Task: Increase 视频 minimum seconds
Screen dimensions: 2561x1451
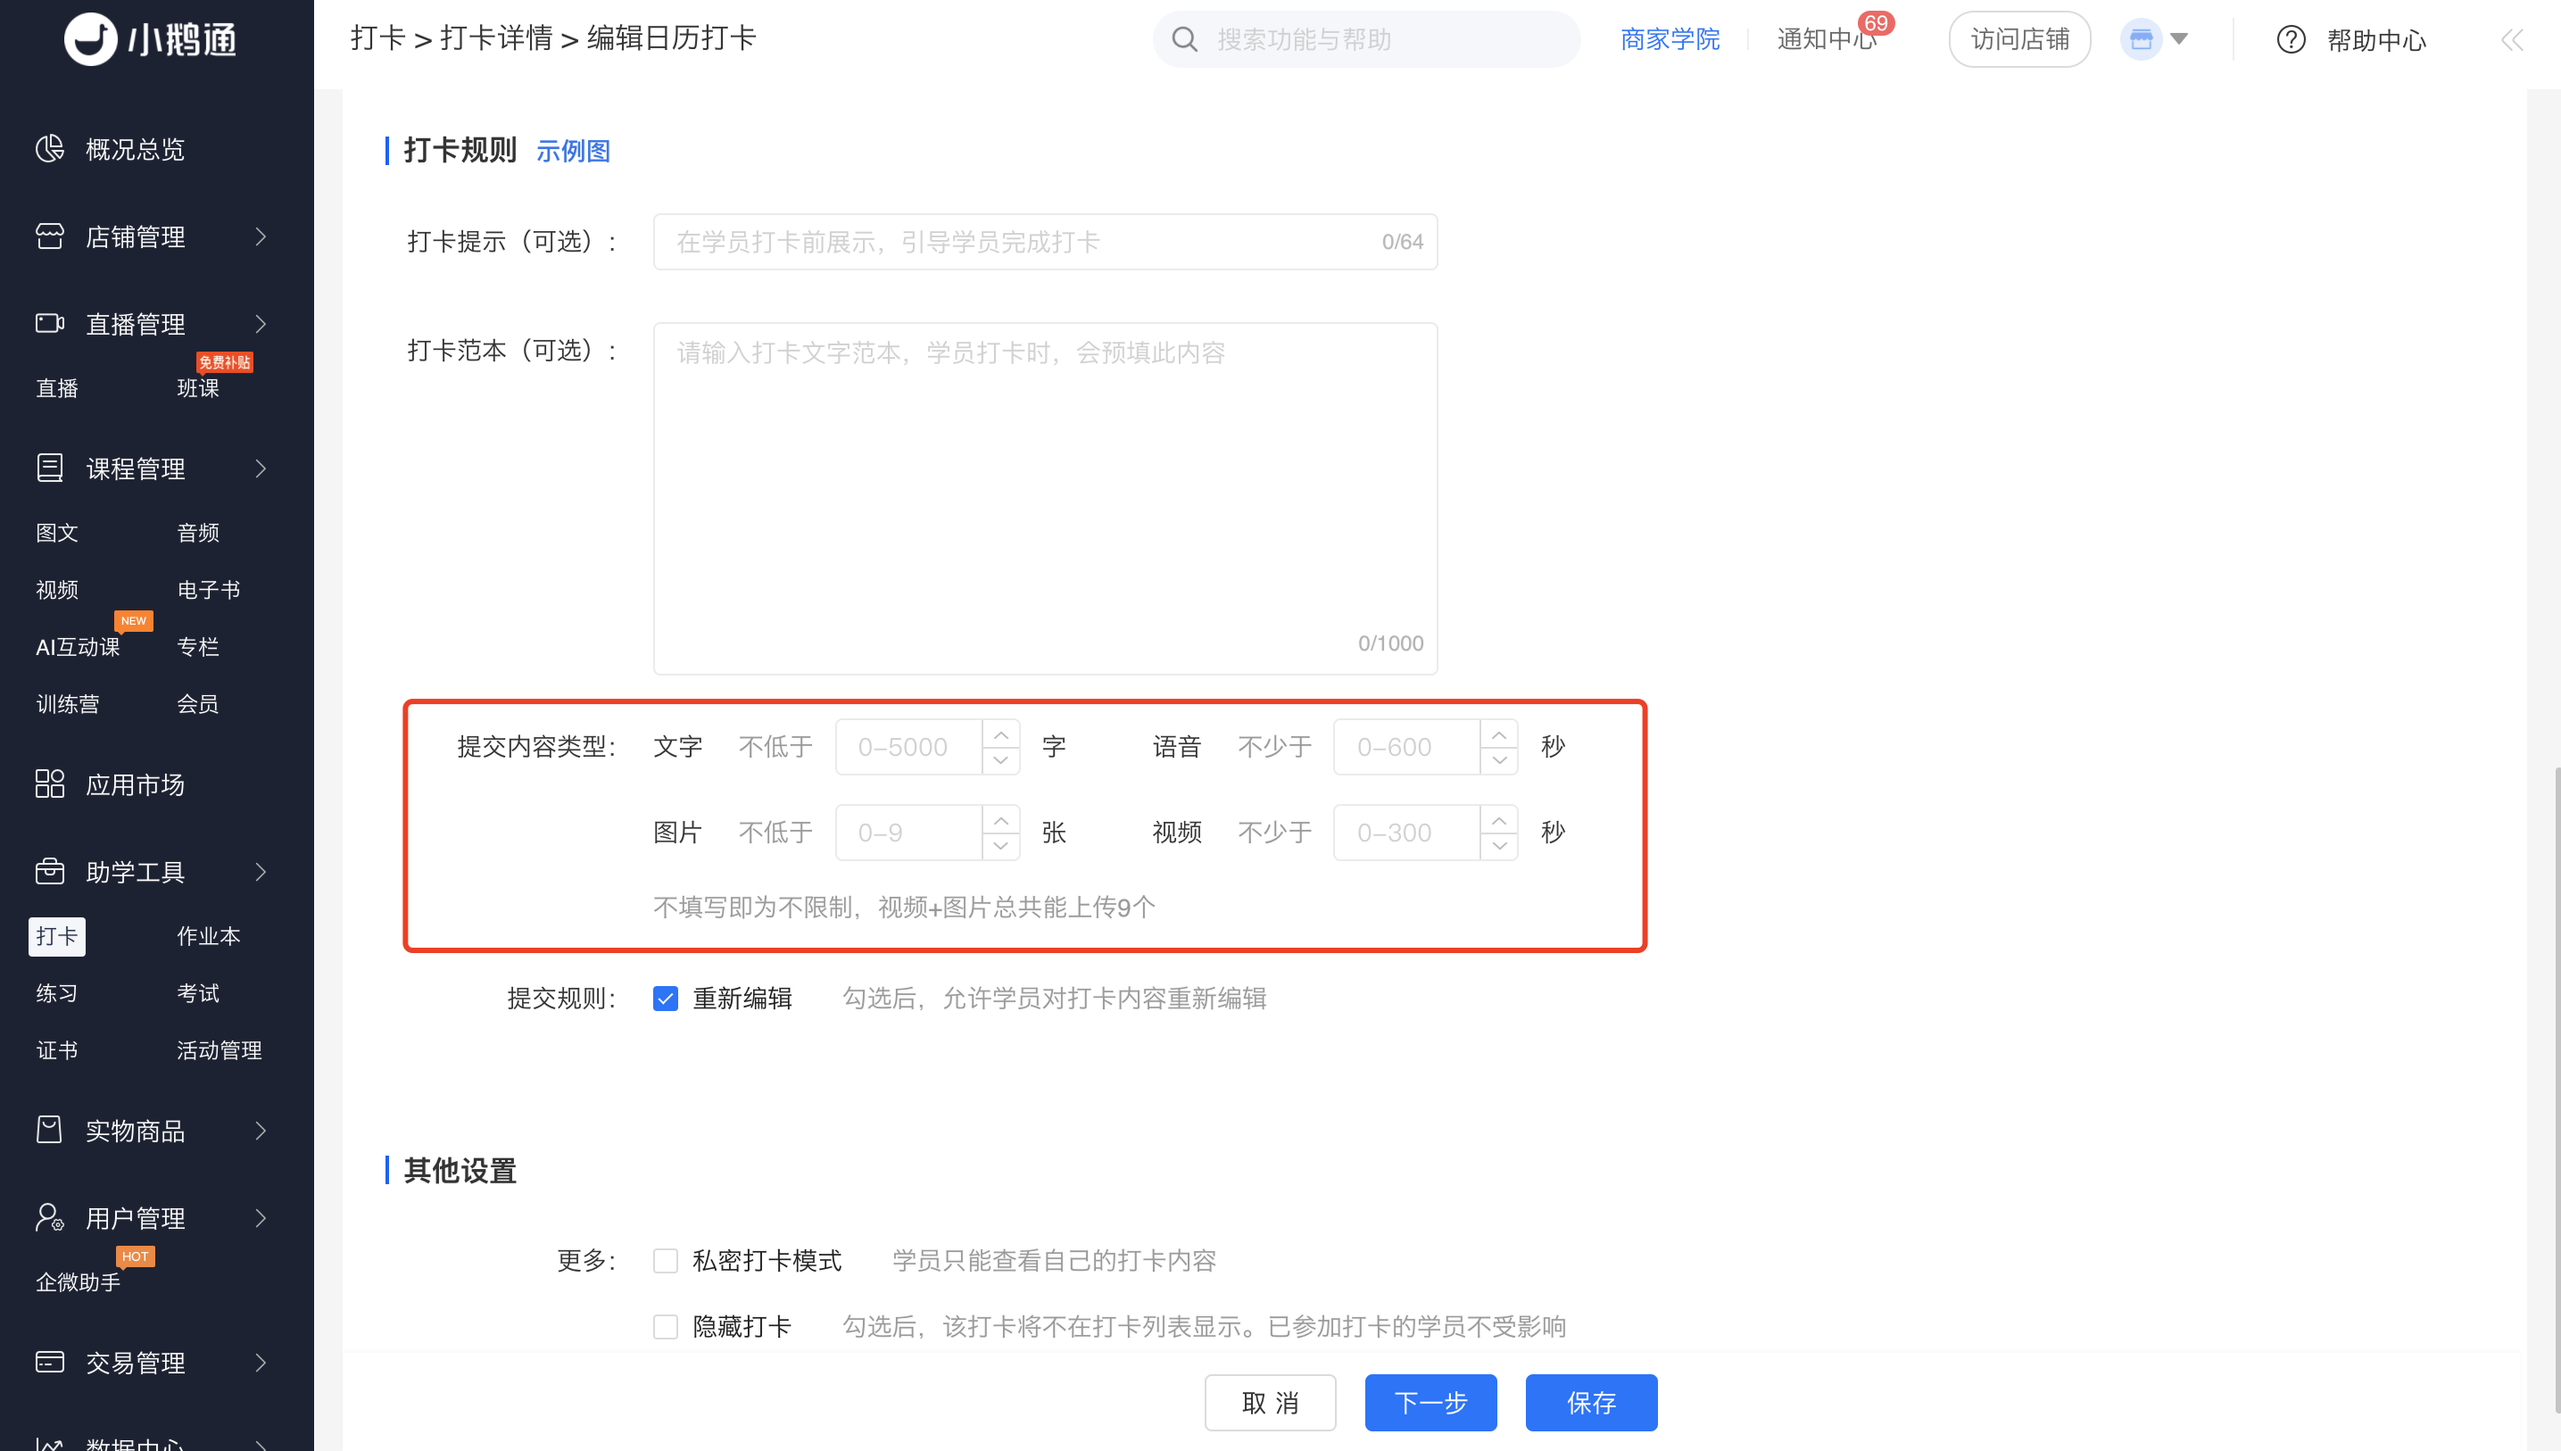Action: point(1499,820)
